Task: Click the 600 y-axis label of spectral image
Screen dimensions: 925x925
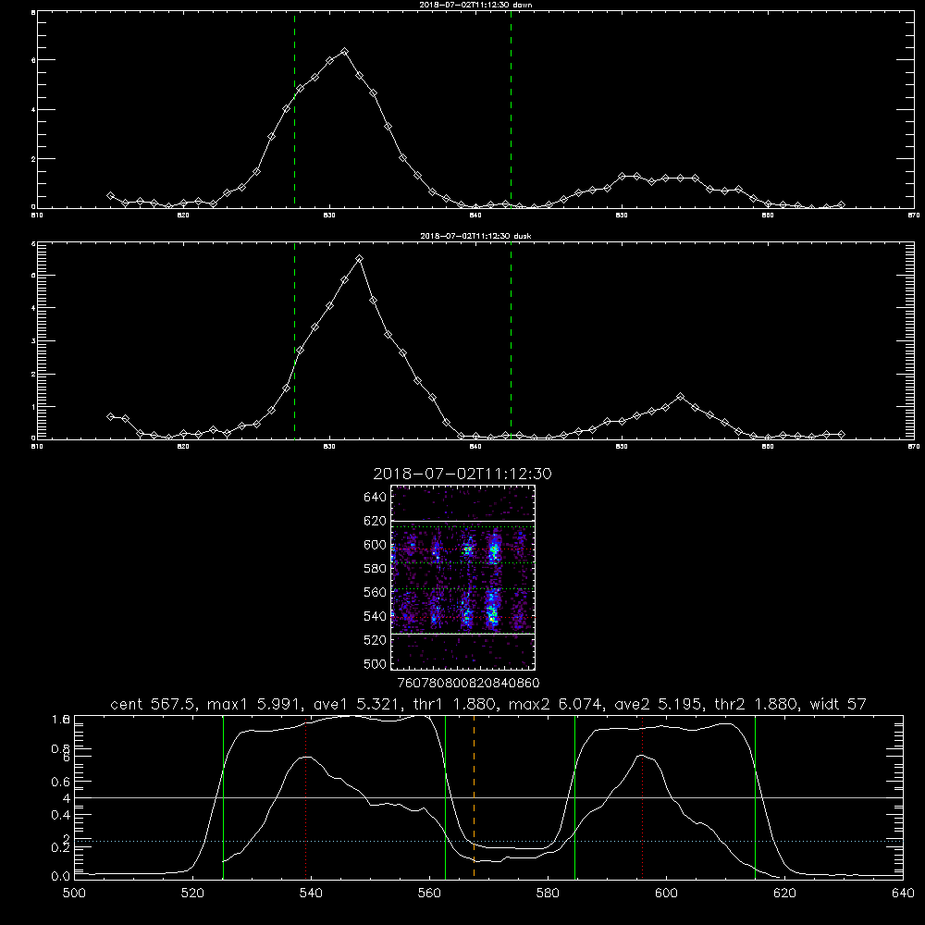Action: [376, 545]
